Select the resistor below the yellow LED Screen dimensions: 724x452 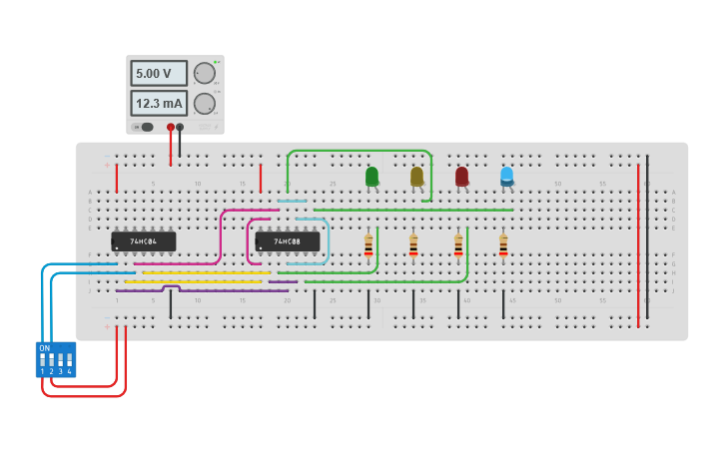[x=413, y=245]
